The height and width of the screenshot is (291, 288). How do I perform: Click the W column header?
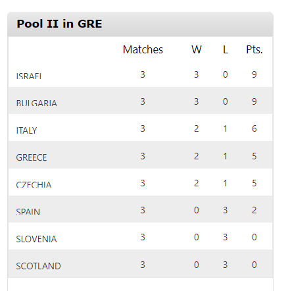pyautogui.click(x=197, y=49)
